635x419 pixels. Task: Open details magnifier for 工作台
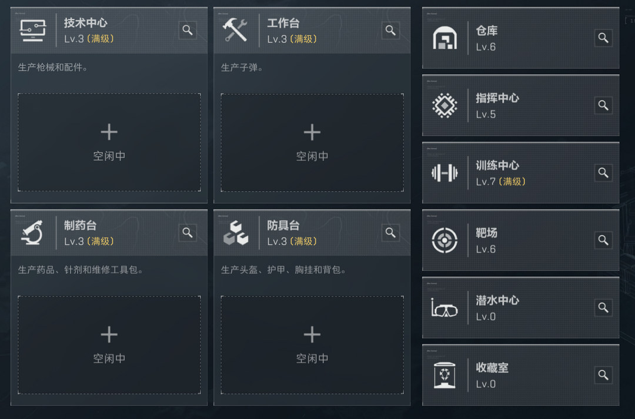coord(390,31)
